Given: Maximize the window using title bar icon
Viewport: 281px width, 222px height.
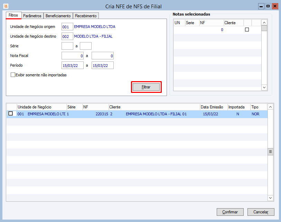Looking at the screenshot, I should coord(268,6).
